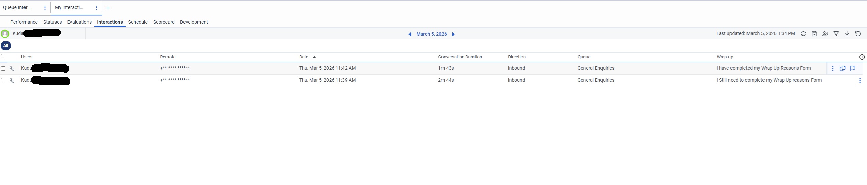The image size is (867, 185).
Task: Click the flag icon on the 11:42 AM interaction
Action: [853, 68]
